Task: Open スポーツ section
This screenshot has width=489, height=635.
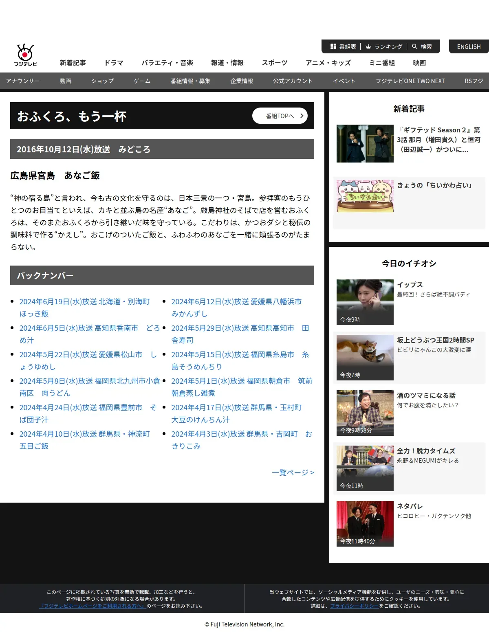Action: pos(275,63)
